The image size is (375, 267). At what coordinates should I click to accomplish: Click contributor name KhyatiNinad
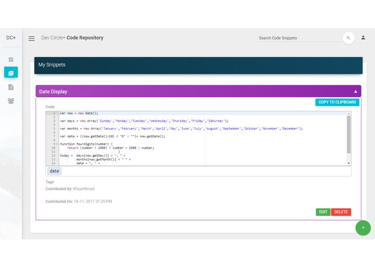[x=84, y=189]
